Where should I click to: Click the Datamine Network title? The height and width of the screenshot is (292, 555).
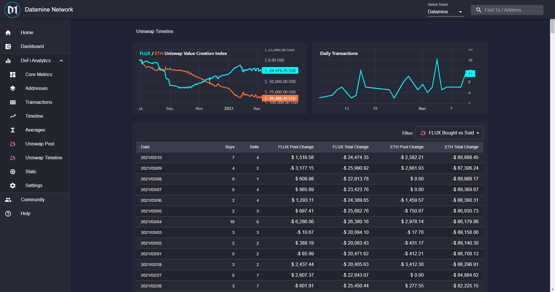click(49, 10)
